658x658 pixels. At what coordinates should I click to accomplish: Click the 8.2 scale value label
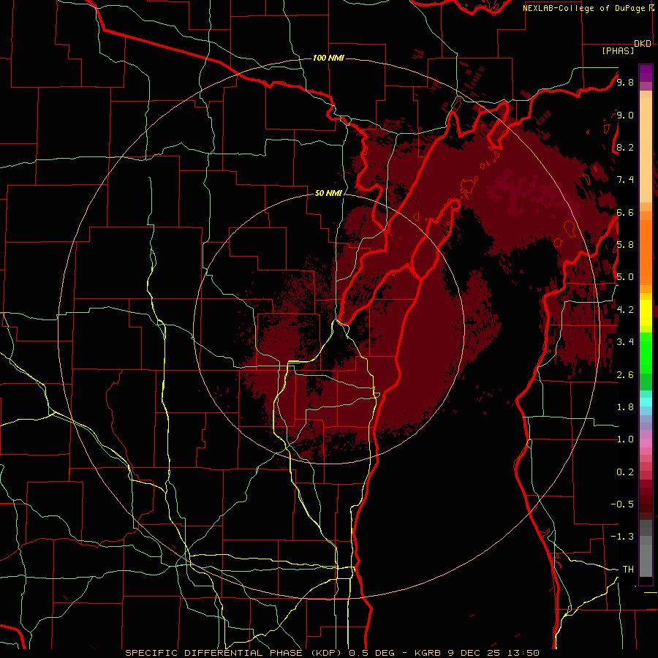[625, 148]
